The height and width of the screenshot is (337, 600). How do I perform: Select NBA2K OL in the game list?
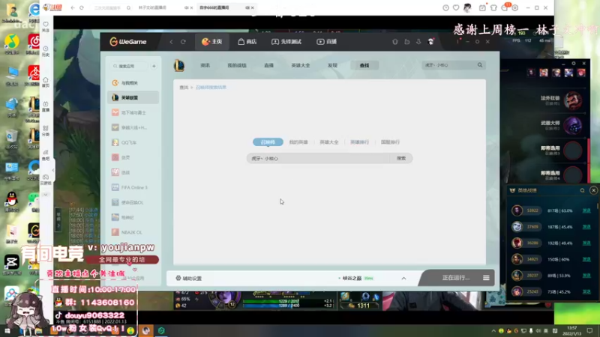pyautogui.click(x=133, y=232)
